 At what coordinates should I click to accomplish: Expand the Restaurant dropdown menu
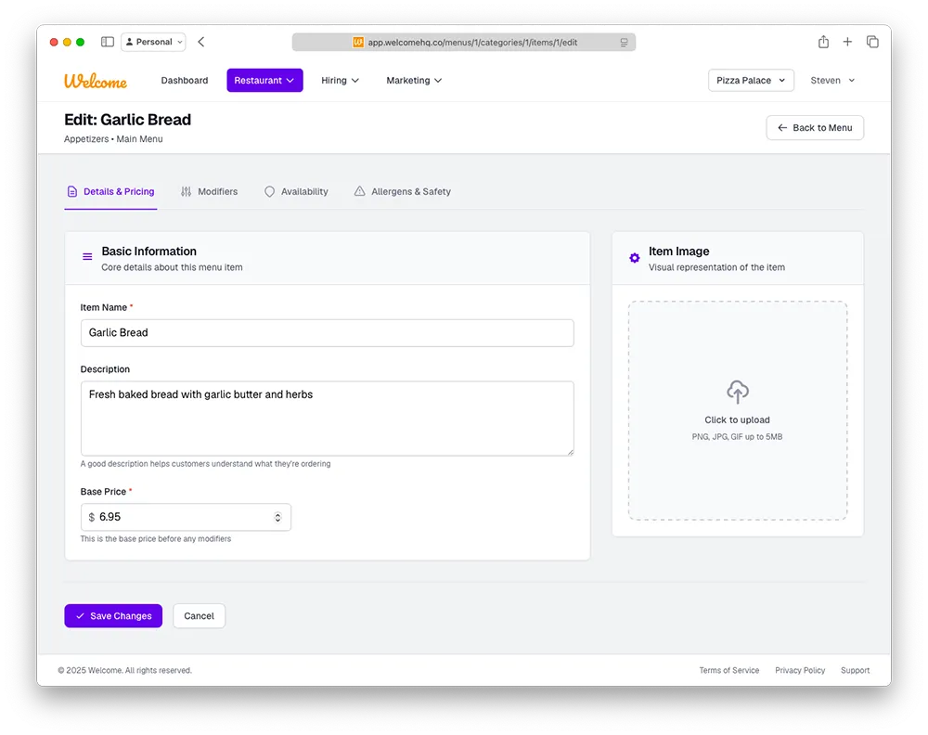[264, 81]
